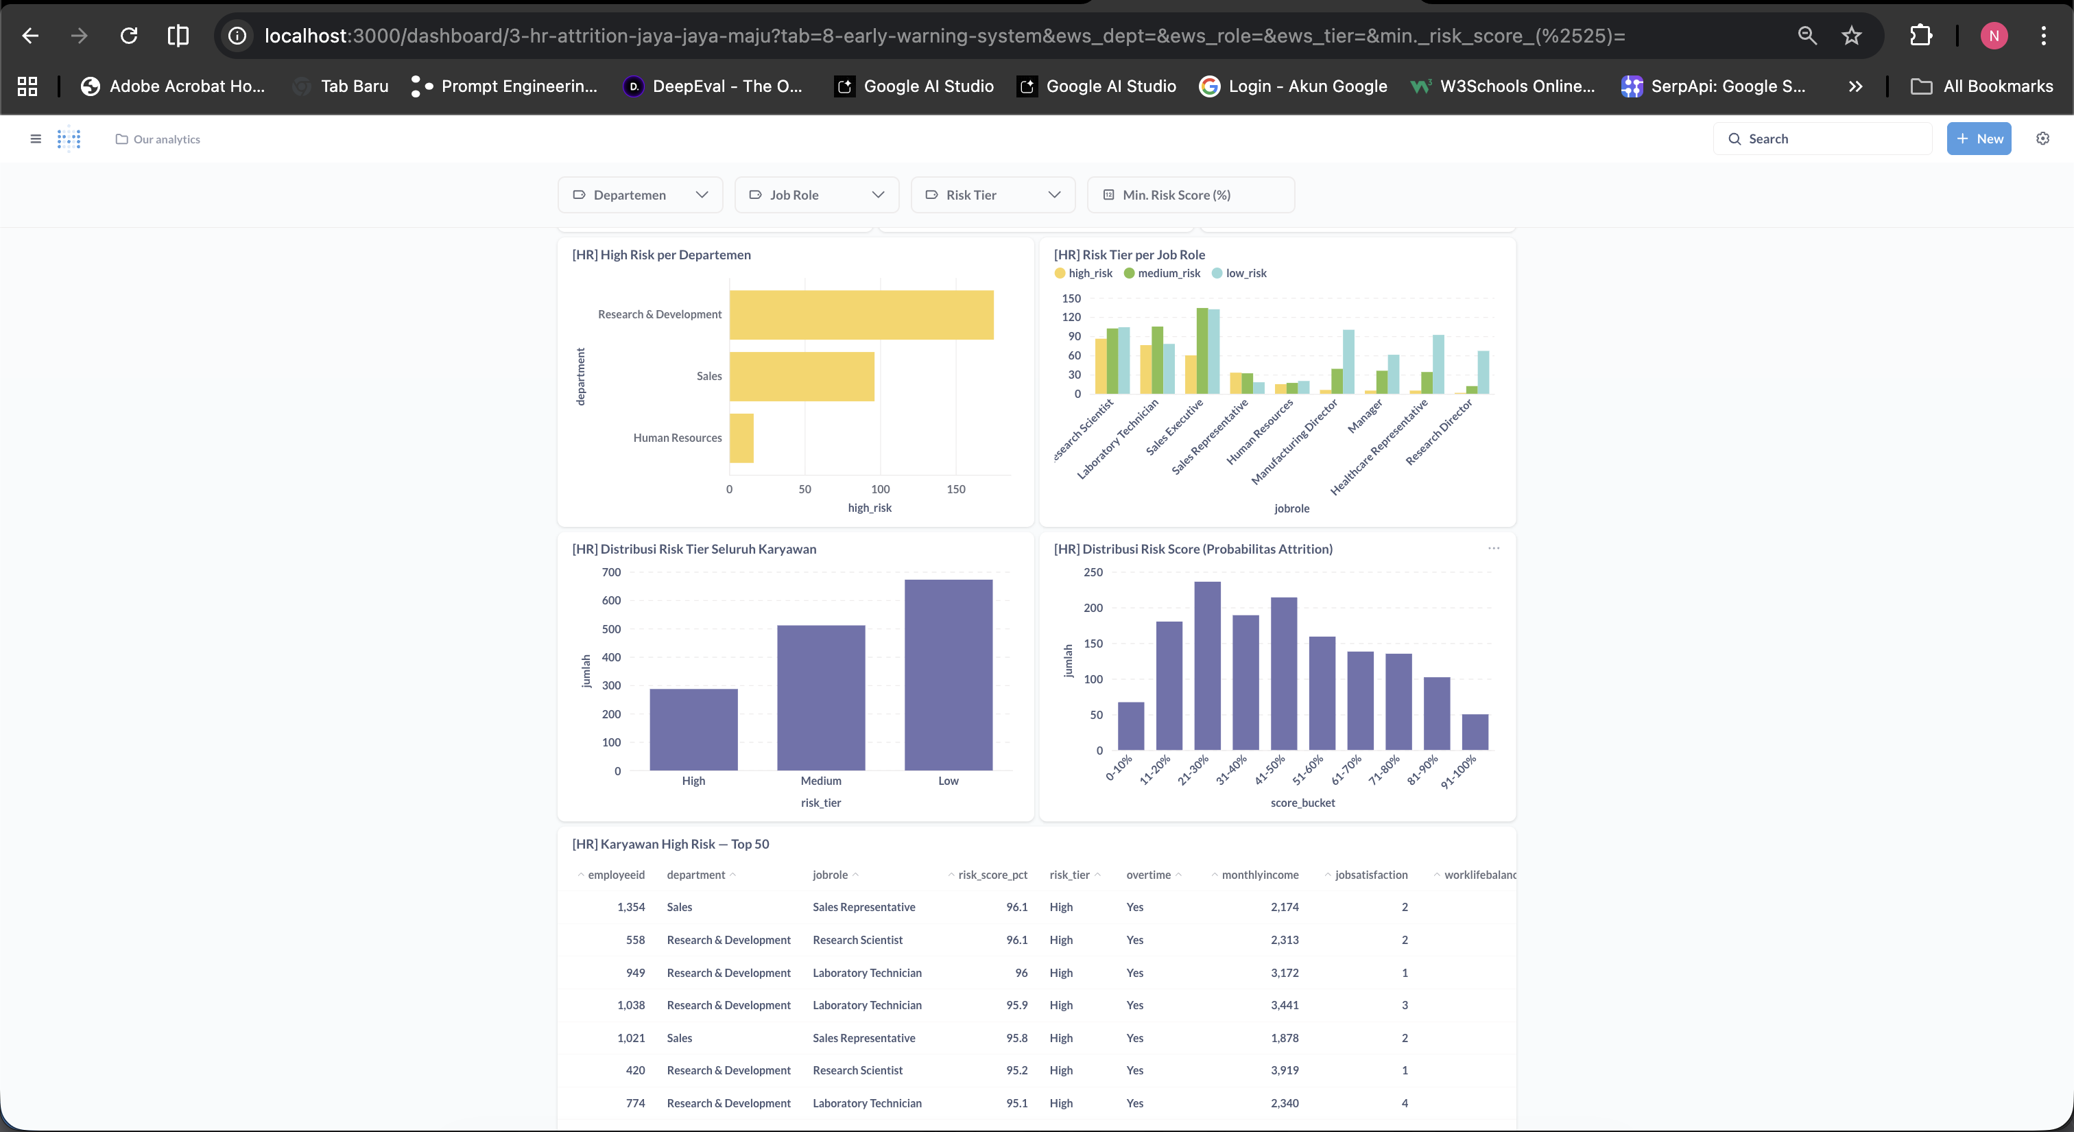Open Risk Tier per Job Role card title

click(x=1129, y=255)
